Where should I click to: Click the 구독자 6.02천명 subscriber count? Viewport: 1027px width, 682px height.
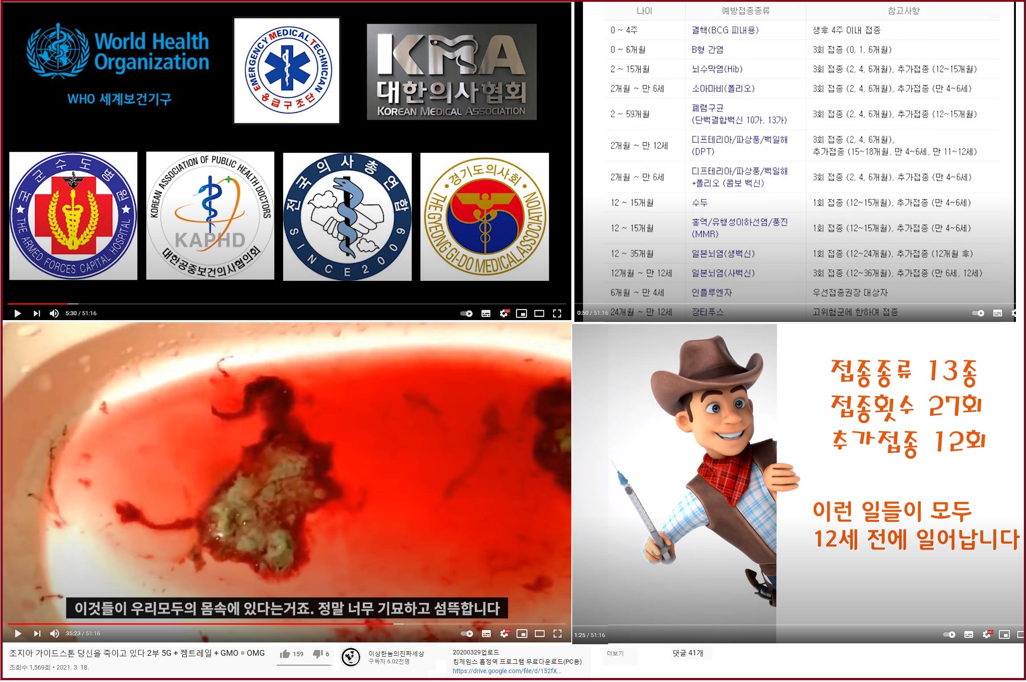tap(389, 662)
